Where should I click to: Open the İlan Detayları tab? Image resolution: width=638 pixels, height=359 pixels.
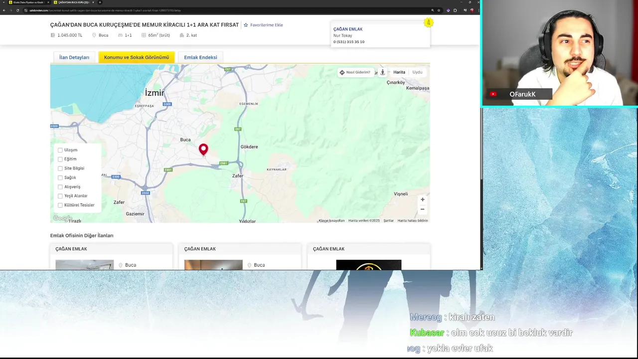[74, 57]
